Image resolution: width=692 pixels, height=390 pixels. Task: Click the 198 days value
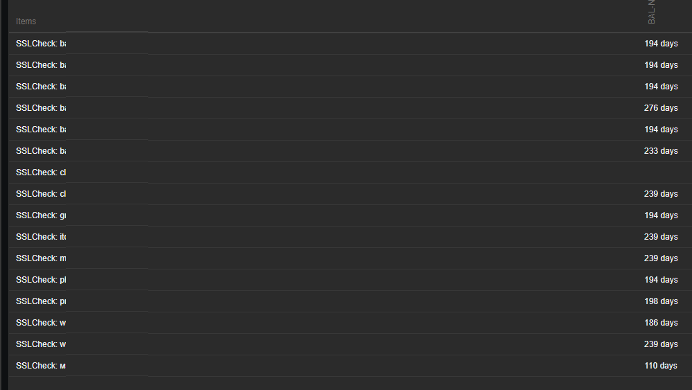click(x=660, y=301)
